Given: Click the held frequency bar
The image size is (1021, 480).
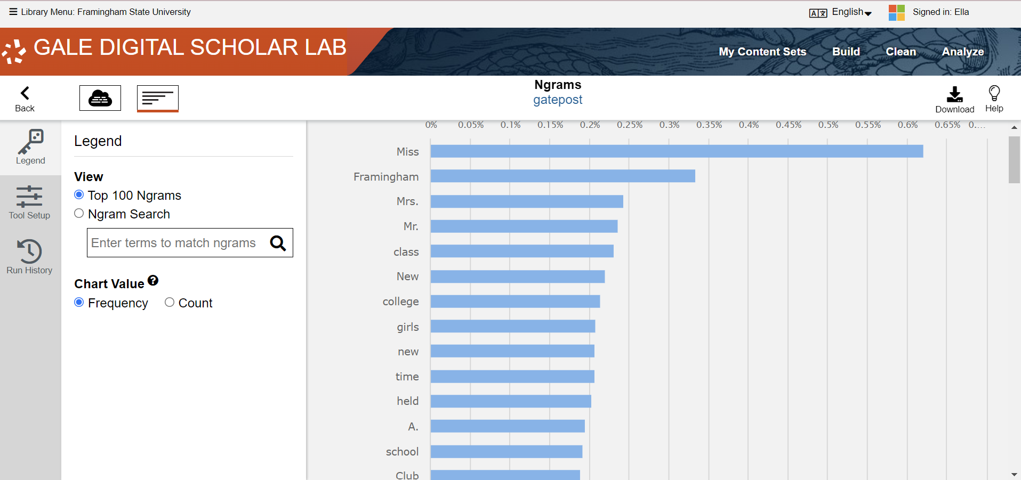Looking at the screenshot, I should coord(511,401).
